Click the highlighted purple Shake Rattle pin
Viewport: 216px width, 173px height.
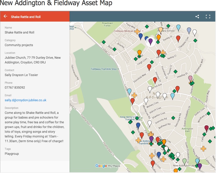click(x=150, y=42)
